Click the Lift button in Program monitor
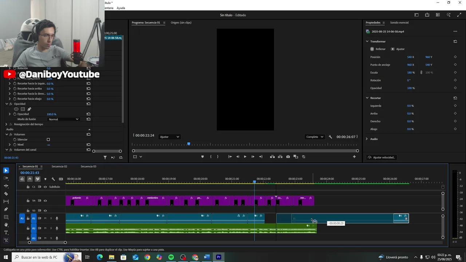This screenshot has height=262, width=466. click(272, 157)
